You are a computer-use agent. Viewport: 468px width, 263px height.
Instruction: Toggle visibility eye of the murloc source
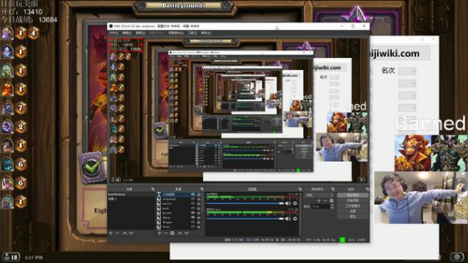pos(193,204)
